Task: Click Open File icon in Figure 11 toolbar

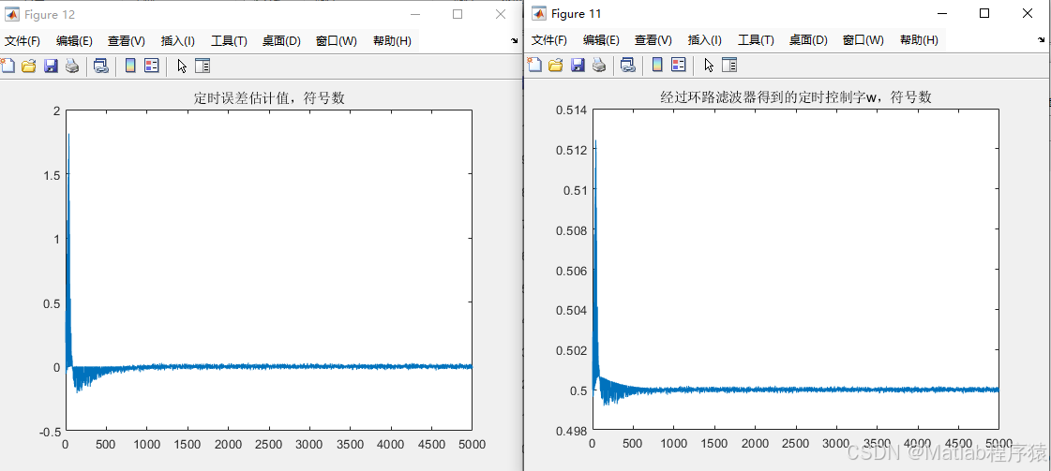Action: (556, 65)
